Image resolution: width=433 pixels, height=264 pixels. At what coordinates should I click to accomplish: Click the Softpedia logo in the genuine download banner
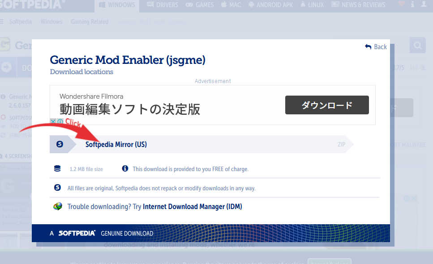coord(77,233)
